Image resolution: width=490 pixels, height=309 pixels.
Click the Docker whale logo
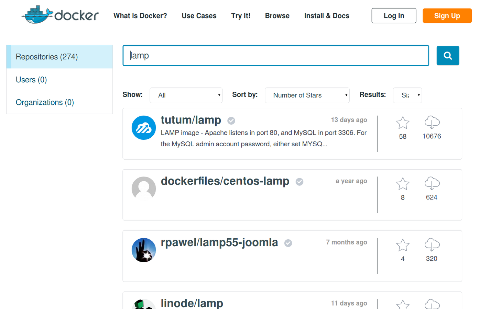click(60, 15)
